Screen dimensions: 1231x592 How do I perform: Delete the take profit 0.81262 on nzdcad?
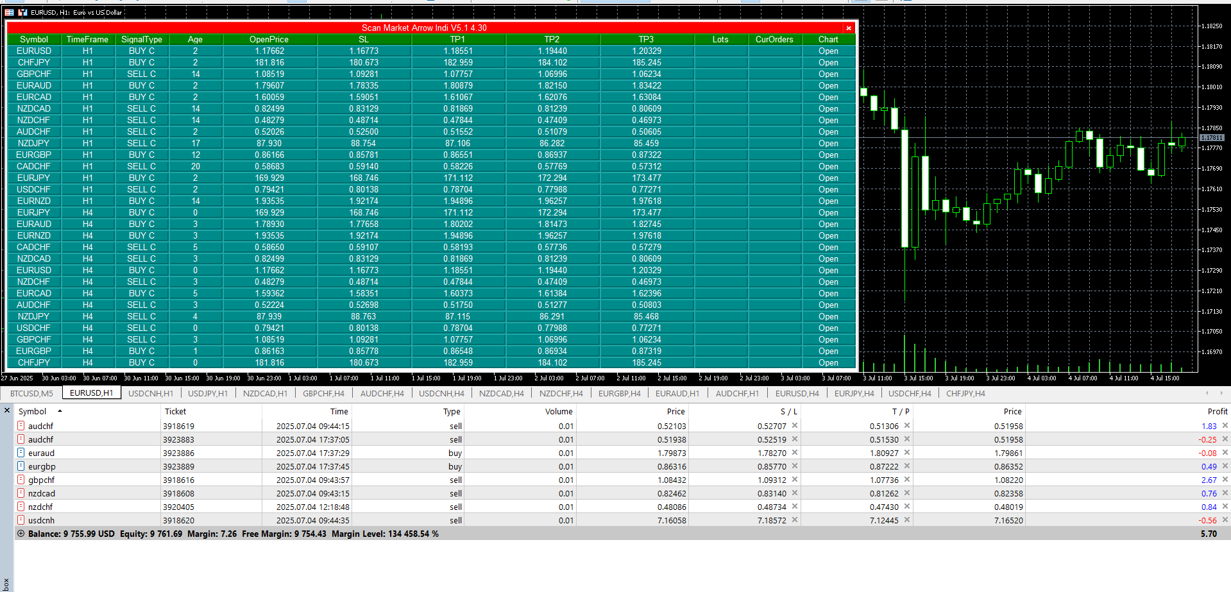point(907,493)
